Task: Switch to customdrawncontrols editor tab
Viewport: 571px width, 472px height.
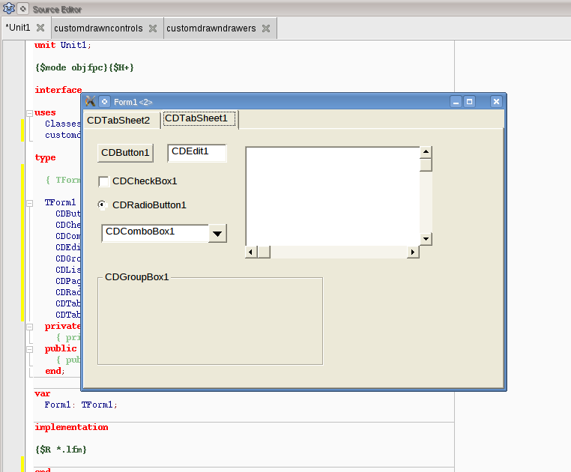Action: click(98, 28)
